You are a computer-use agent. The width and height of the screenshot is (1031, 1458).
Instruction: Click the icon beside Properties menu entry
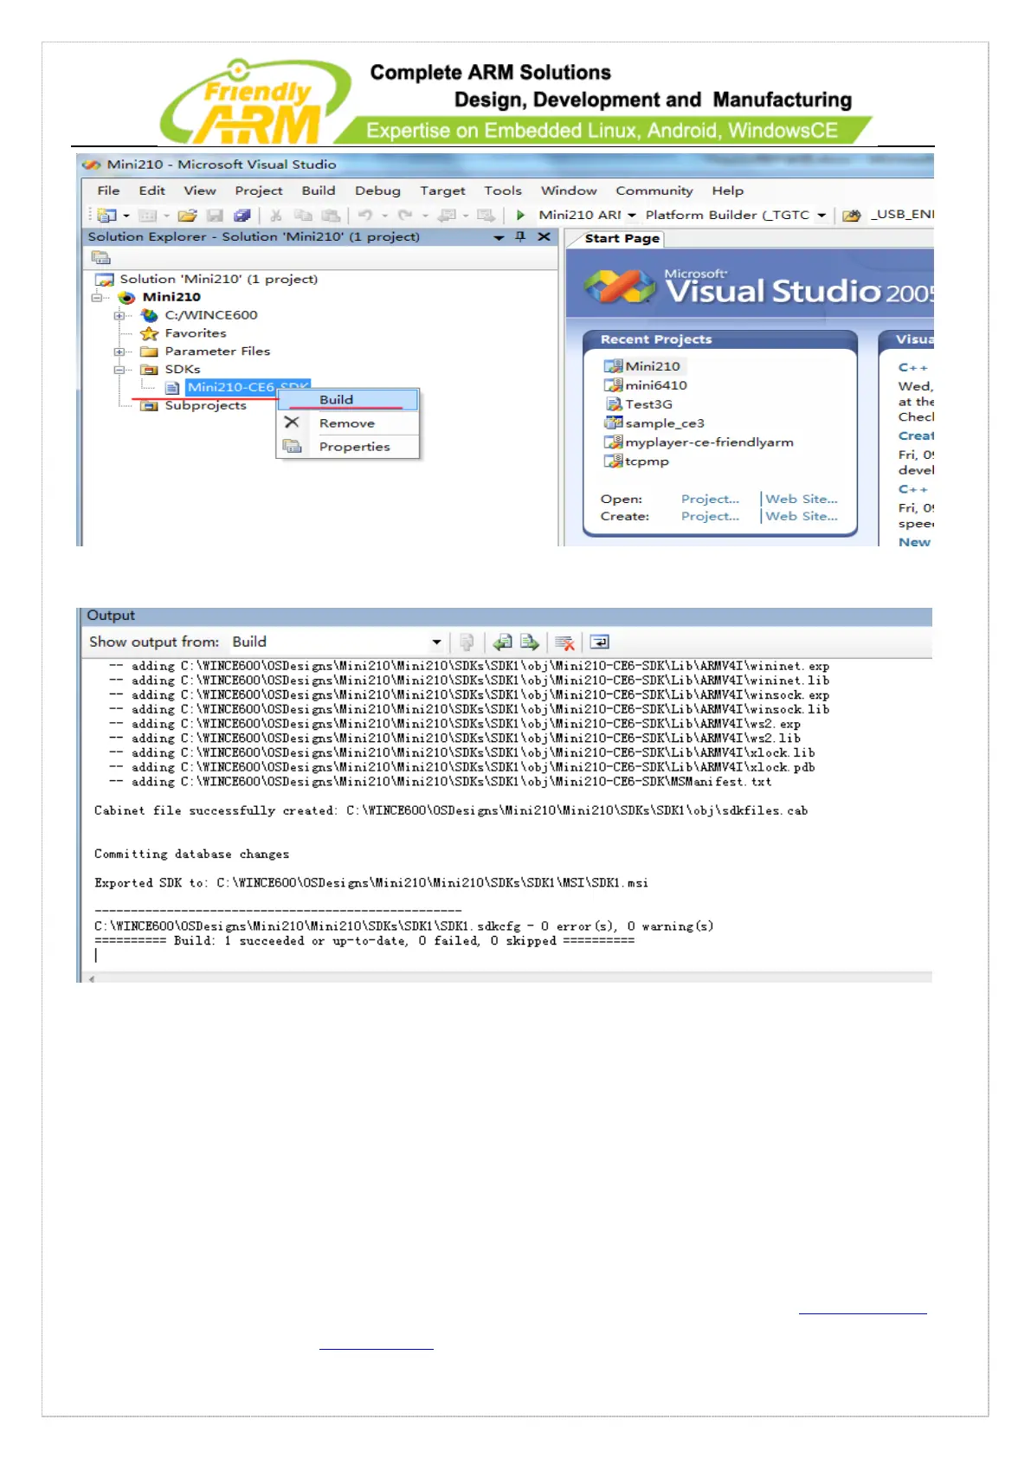[292, 446]
